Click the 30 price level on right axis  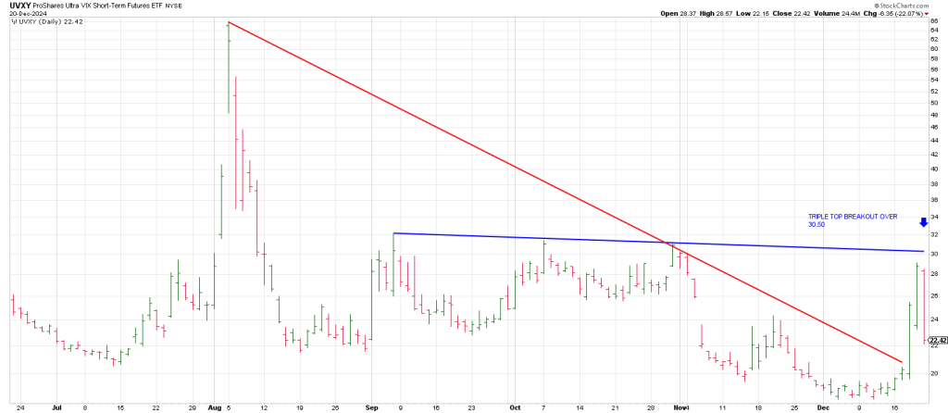[x=934, y=254]
